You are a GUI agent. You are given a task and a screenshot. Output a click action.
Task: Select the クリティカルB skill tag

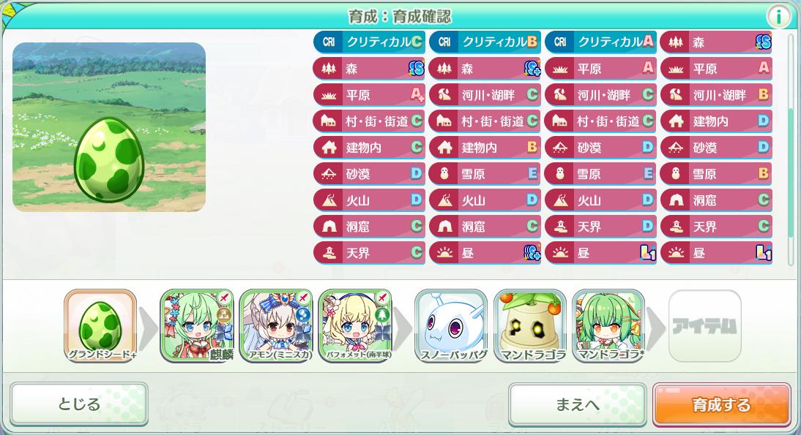tap(485, 42)
